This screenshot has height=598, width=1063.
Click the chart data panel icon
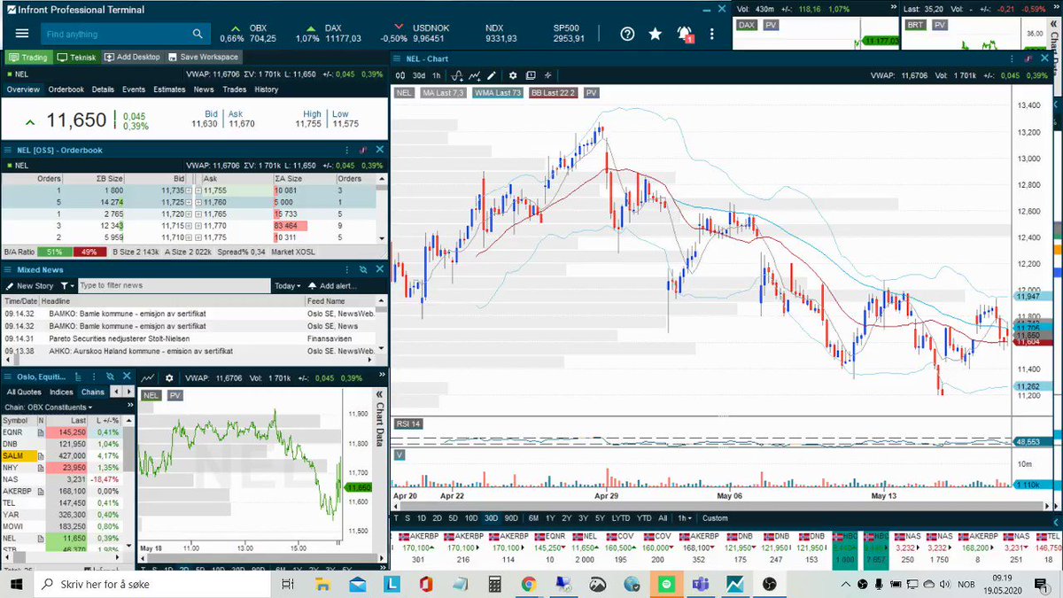point(530,75)
